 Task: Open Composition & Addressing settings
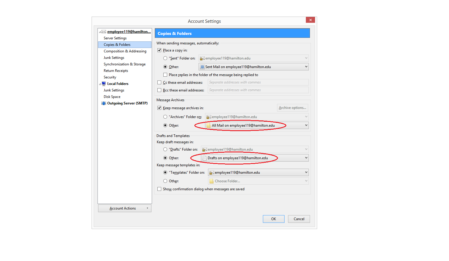(125, 51)
